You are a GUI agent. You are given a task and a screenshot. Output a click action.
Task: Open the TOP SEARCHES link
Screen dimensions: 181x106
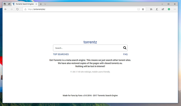coord(61,54)
